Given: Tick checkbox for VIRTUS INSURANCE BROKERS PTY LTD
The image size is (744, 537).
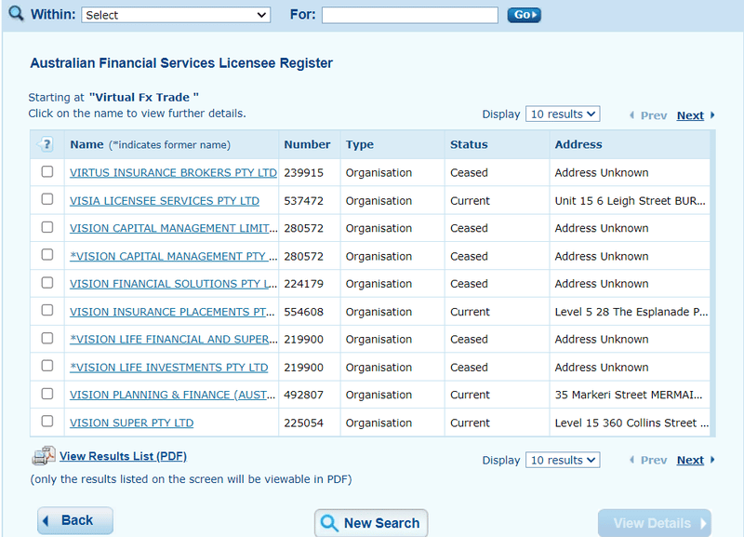Looking at the screenshot, I should pos(47,171).
